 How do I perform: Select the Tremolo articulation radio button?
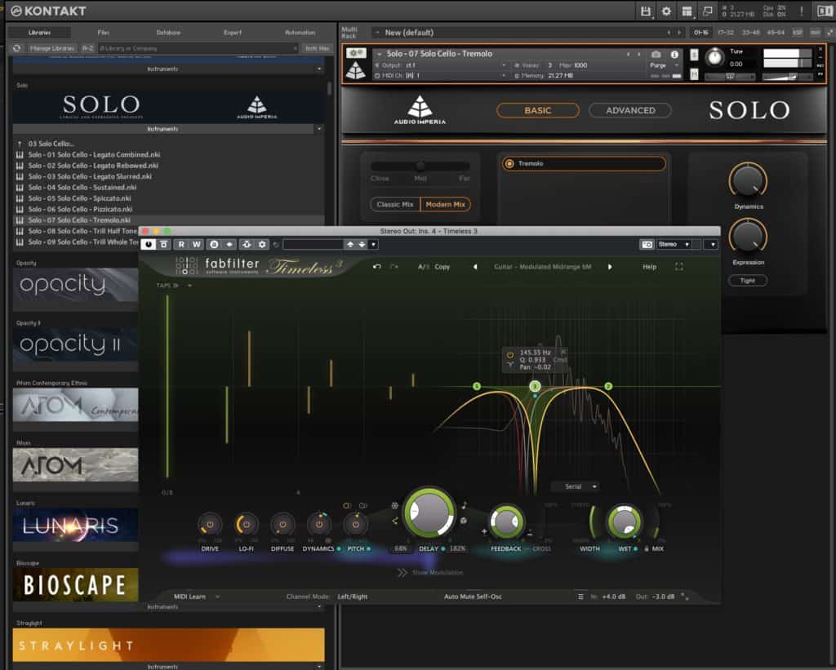tap(509, 164)
